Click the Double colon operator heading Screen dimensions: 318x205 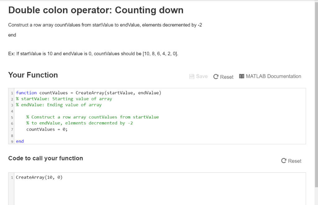point(96,10)
